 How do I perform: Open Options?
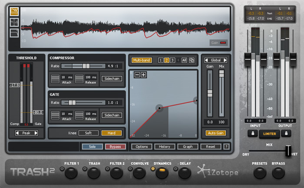[142, 146]
